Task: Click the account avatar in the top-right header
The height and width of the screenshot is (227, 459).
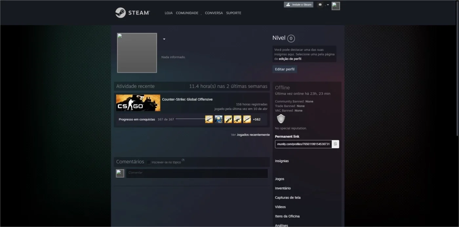Action: tap(336, 6)
